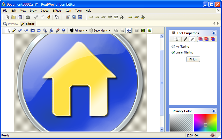Activate the Text tool
The image size is (222, 139).
point(51,30)
